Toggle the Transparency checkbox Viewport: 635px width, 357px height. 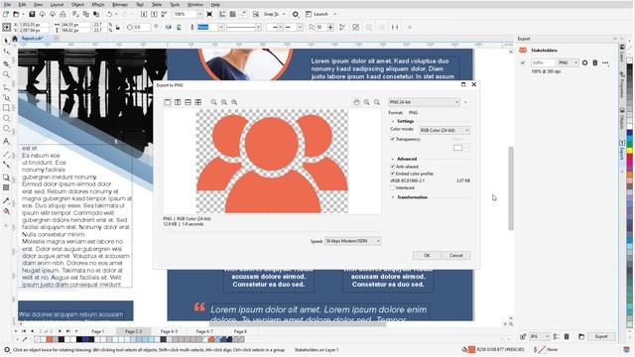393,139
